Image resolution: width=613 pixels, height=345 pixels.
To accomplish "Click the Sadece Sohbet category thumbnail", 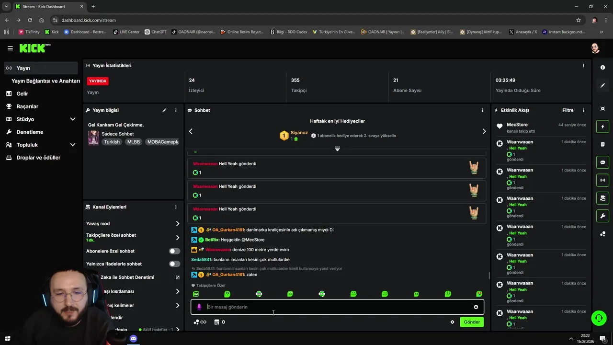I will 93,138.
